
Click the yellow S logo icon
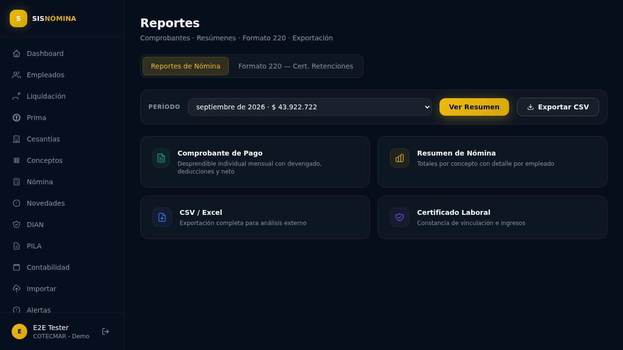18,18
